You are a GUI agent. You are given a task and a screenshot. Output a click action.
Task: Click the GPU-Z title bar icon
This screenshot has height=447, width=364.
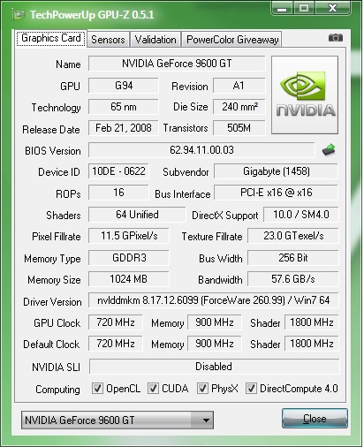18,14
